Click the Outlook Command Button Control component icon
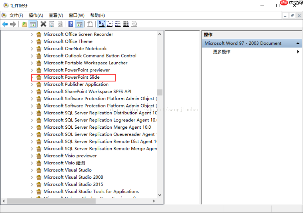303x213 pixels. 39,56
